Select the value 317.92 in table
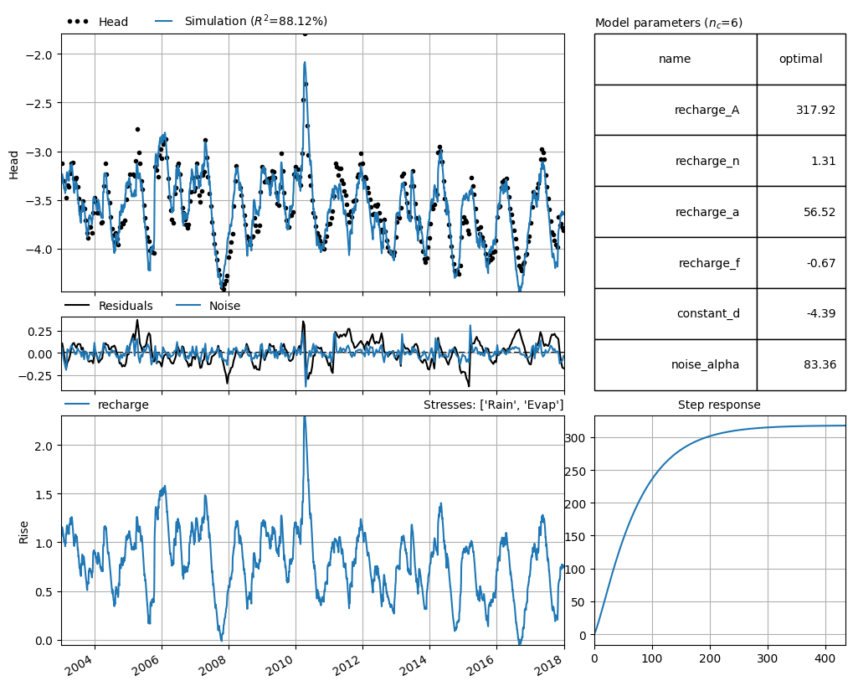The width and height of the screenshot is (853, 686). (x=815, y=110)
